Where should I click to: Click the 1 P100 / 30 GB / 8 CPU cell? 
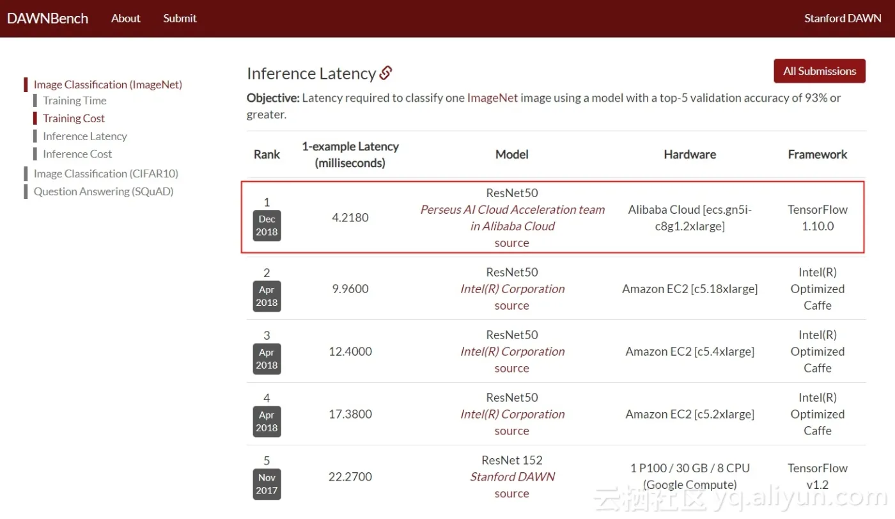pyautogui.click(x=690, y=476)
